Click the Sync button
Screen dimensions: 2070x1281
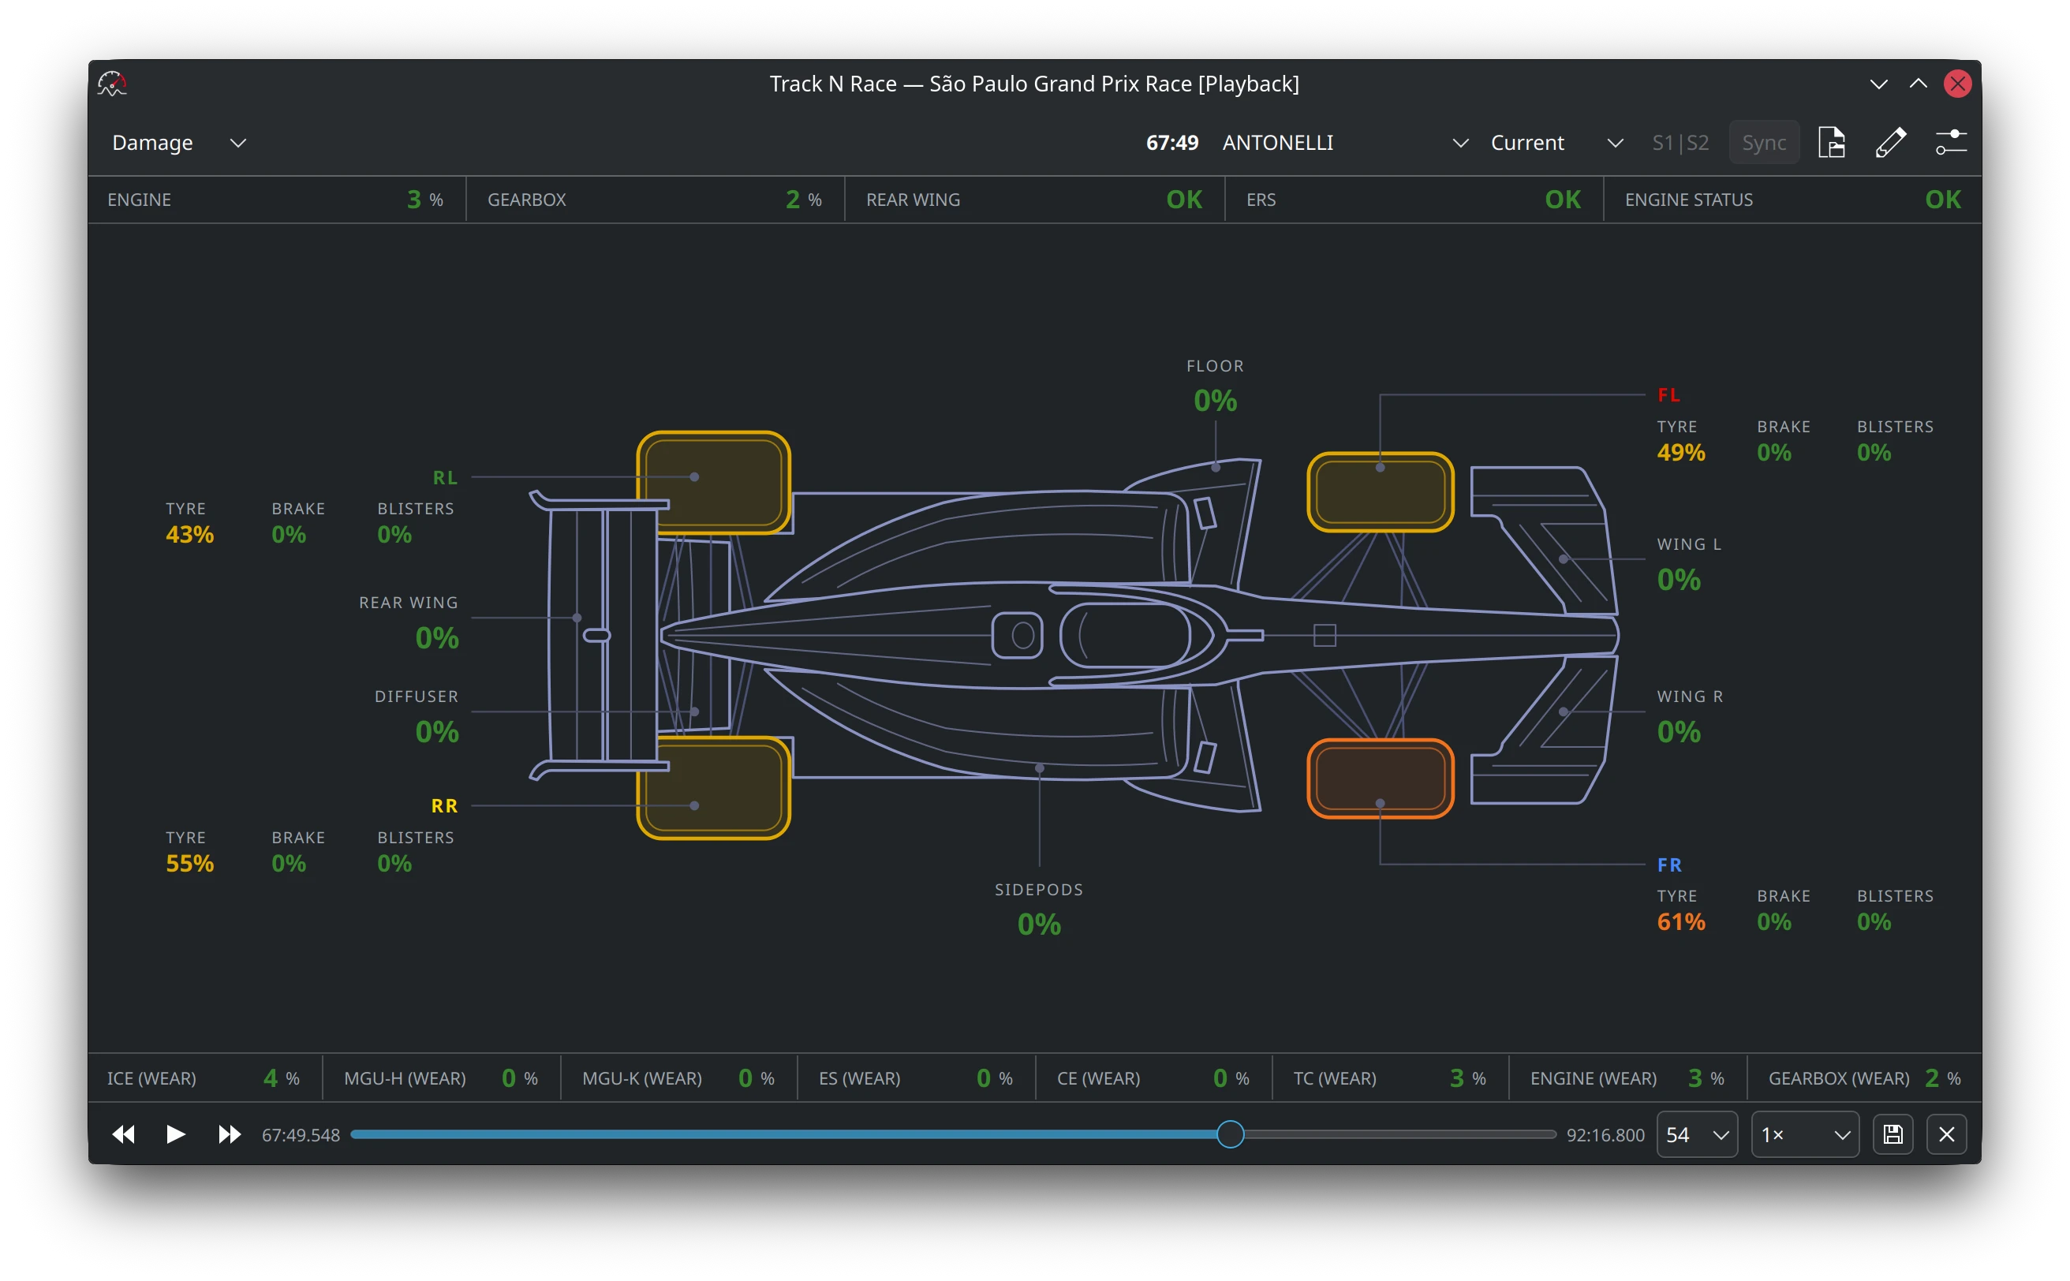1764,142
